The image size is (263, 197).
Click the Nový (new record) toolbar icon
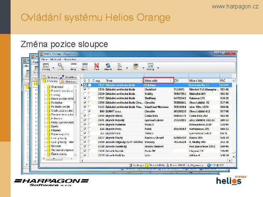(73, 66)
